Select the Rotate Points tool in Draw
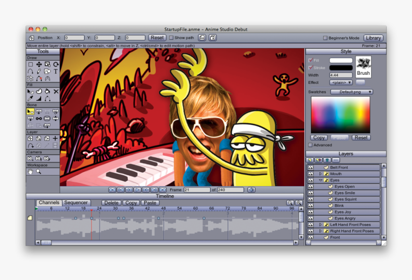This screenshot has height=280, width=412. [56, 64]
